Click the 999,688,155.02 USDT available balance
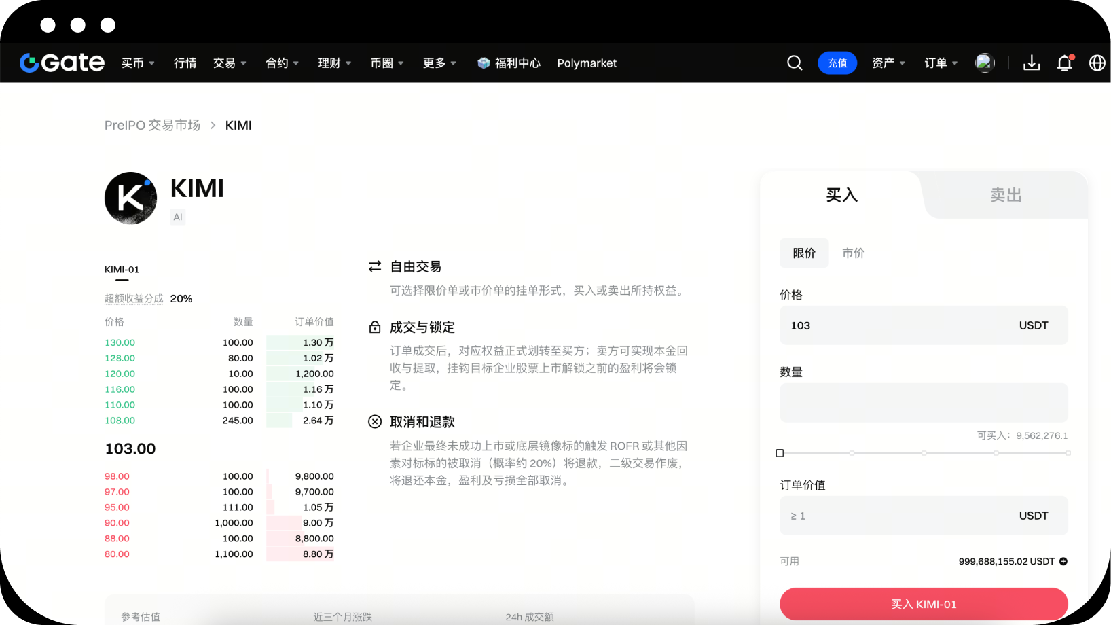Viewport: 1111px width, 625px height. [x=1006, y=561]
